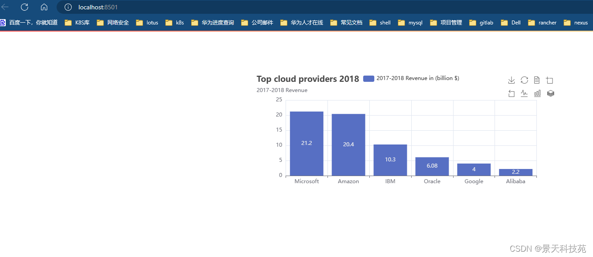Image resolution: width=593 pixels, height=257 pixels.
Task: Switch the chart to a line chart
Action: pyautogui.click(x=524, y=93)
